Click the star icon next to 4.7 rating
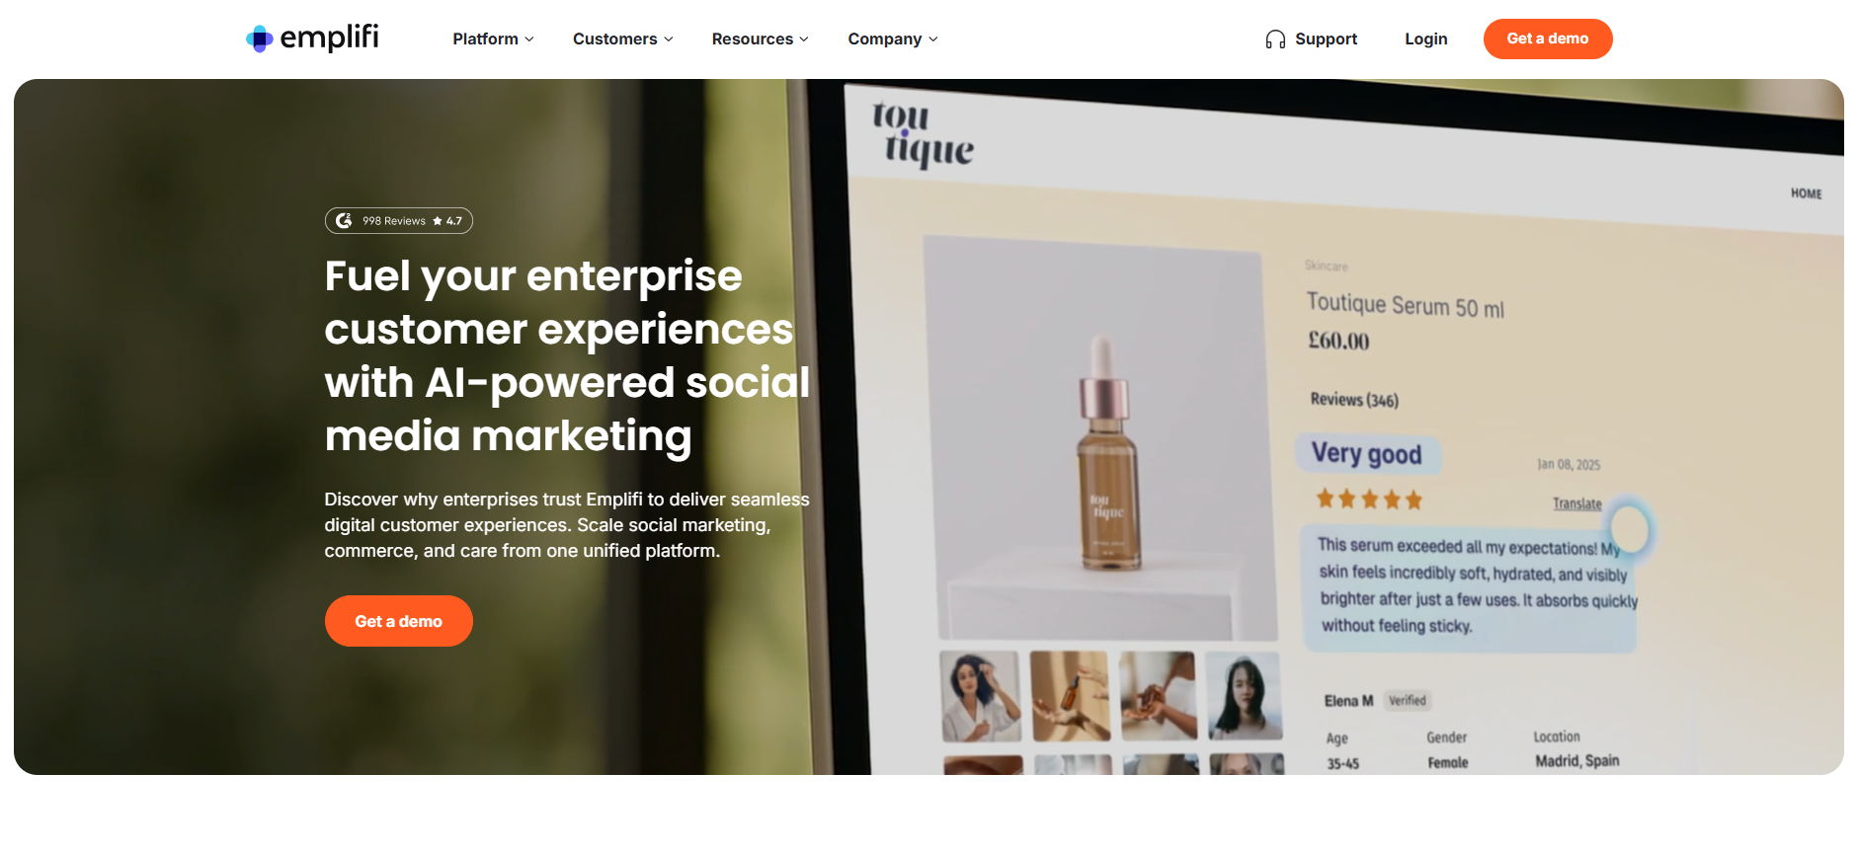Viewport: 1858px width, 851px height. (438, 221)
